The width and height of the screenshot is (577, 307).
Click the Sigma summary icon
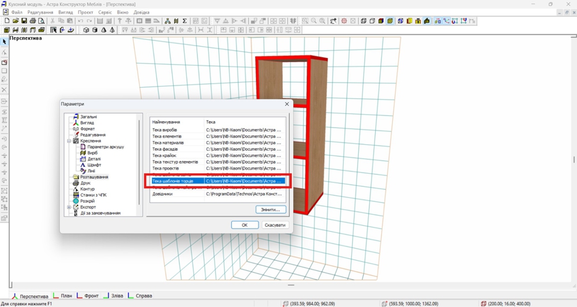pyautogui.click(x=185, y=21)
